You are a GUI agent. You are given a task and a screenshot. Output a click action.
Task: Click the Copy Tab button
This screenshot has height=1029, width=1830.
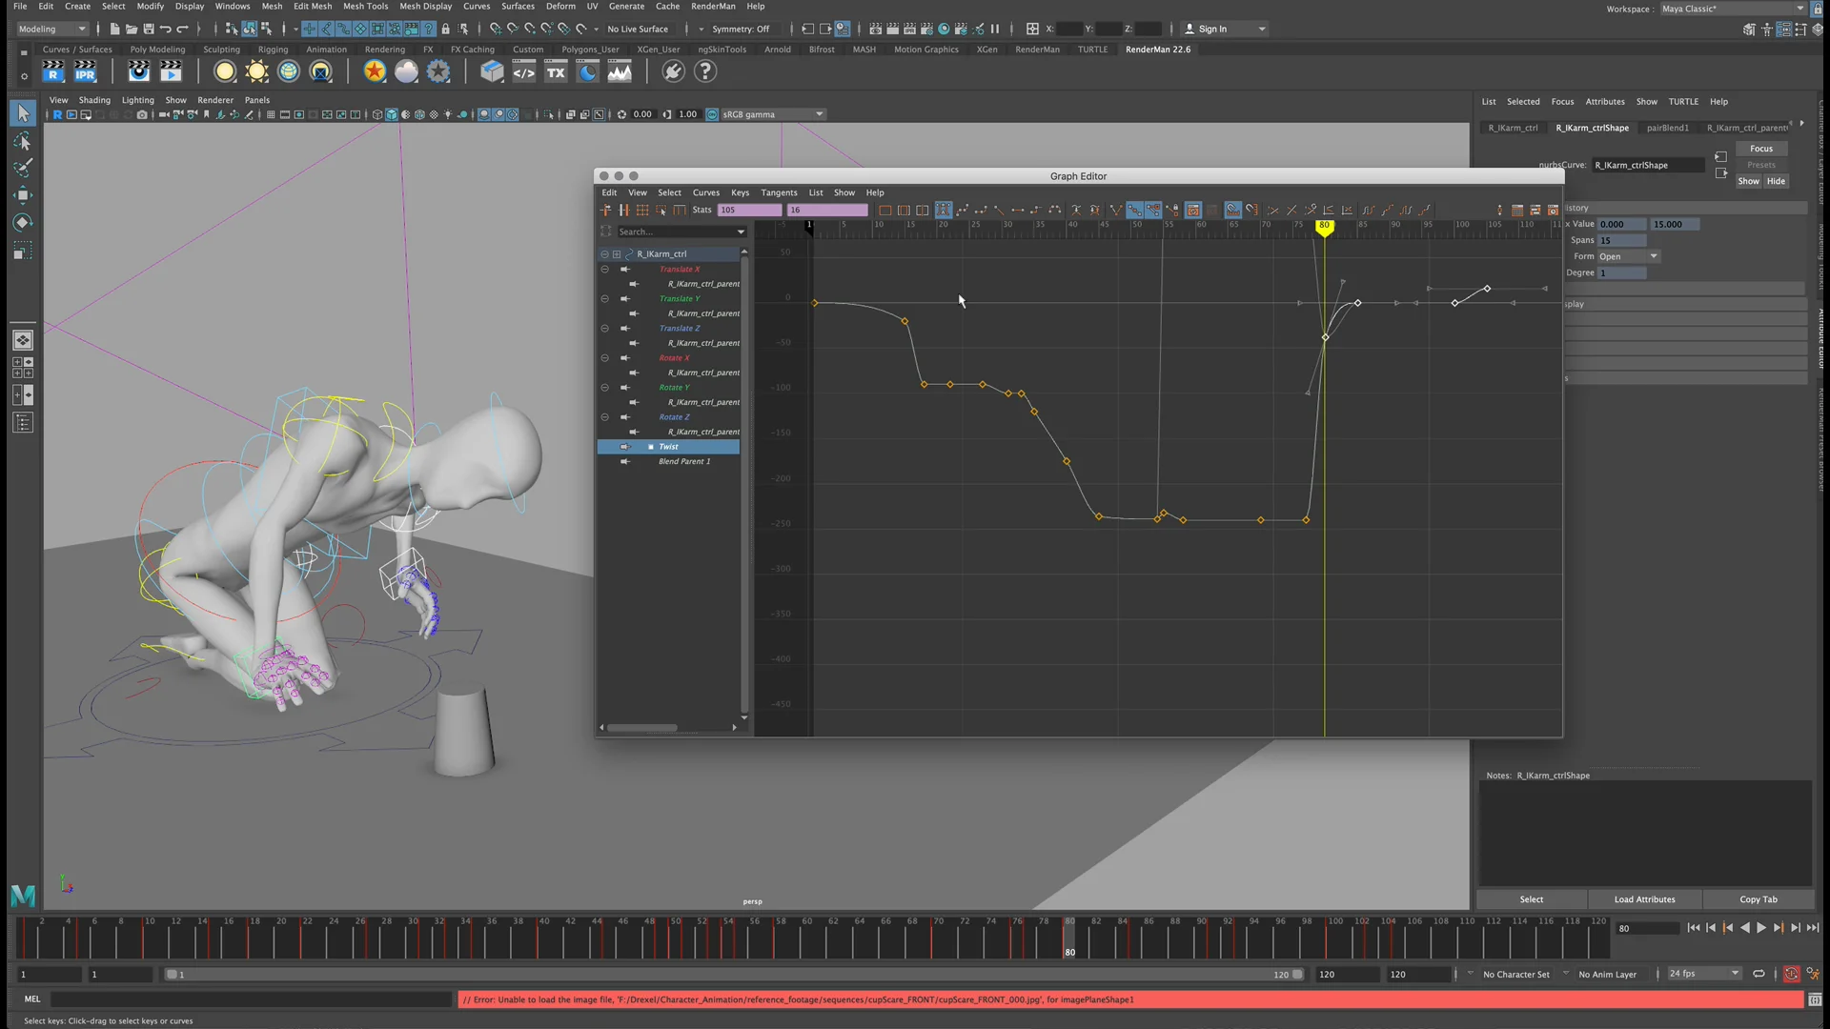pyautogui.click(x=1757, y=899)
